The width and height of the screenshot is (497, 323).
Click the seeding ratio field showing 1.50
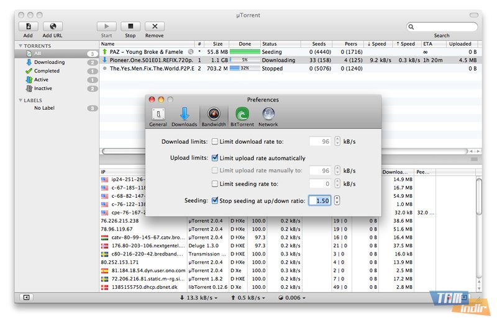(320, 201)
